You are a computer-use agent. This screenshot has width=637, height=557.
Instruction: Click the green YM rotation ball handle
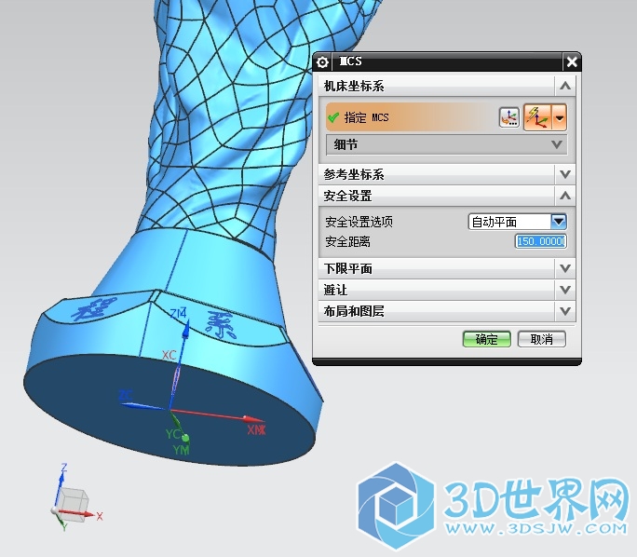pos(185,438)
